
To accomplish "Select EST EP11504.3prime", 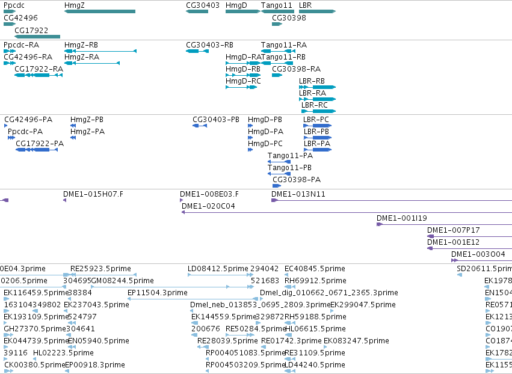I will (x=158, y=293).
